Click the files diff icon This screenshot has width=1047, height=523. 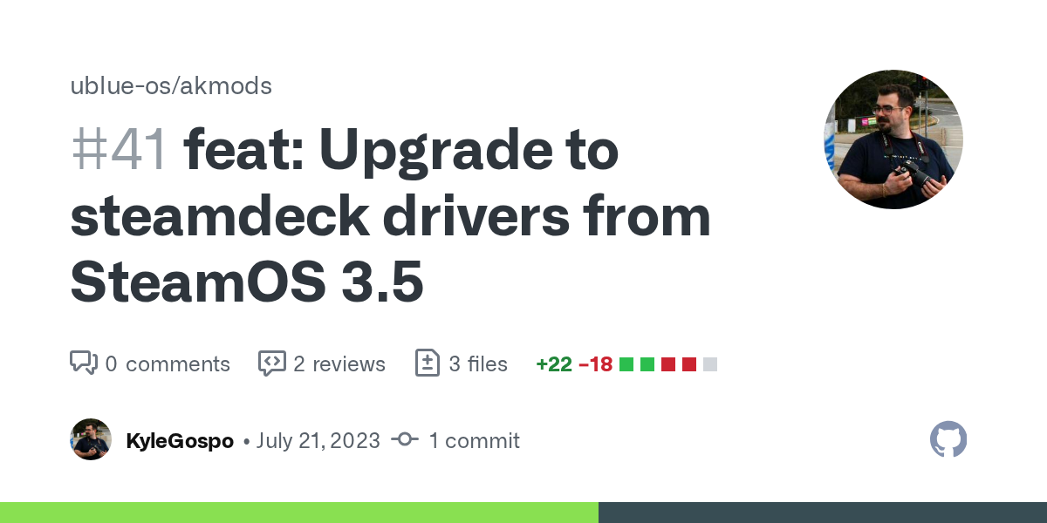[427, 363]
